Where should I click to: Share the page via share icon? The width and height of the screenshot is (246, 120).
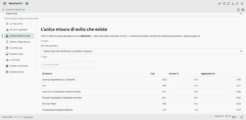click(224, 4)
